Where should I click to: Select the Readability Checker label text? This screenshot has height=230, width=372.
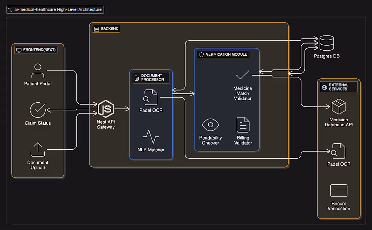pyautogui.click(x=210, y=140)
